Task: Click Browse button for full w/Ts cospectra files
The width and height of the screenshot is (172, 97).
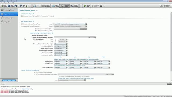Action: click(x=110, y=74)
